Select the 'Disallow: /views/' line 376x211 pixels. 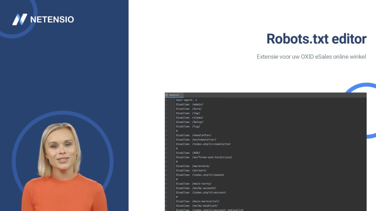189,118
